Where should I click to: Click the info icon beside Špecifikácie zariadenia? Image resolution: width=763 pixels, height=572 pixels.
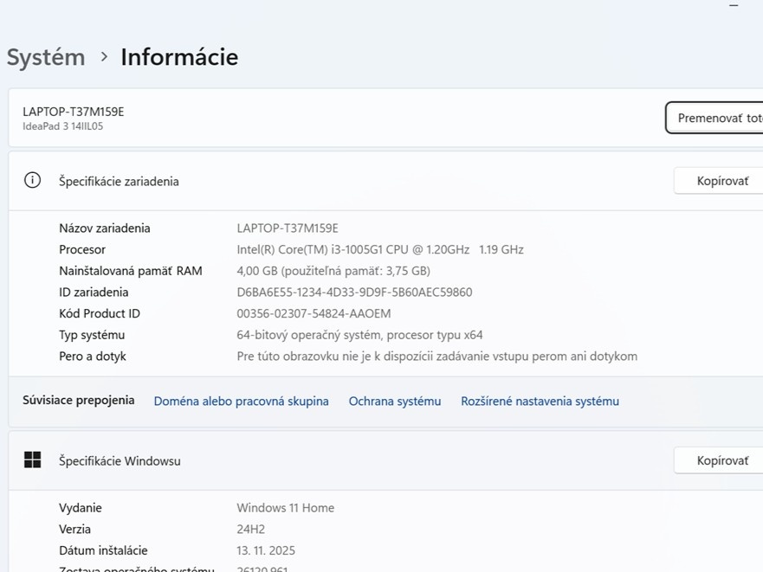[32, 181]
